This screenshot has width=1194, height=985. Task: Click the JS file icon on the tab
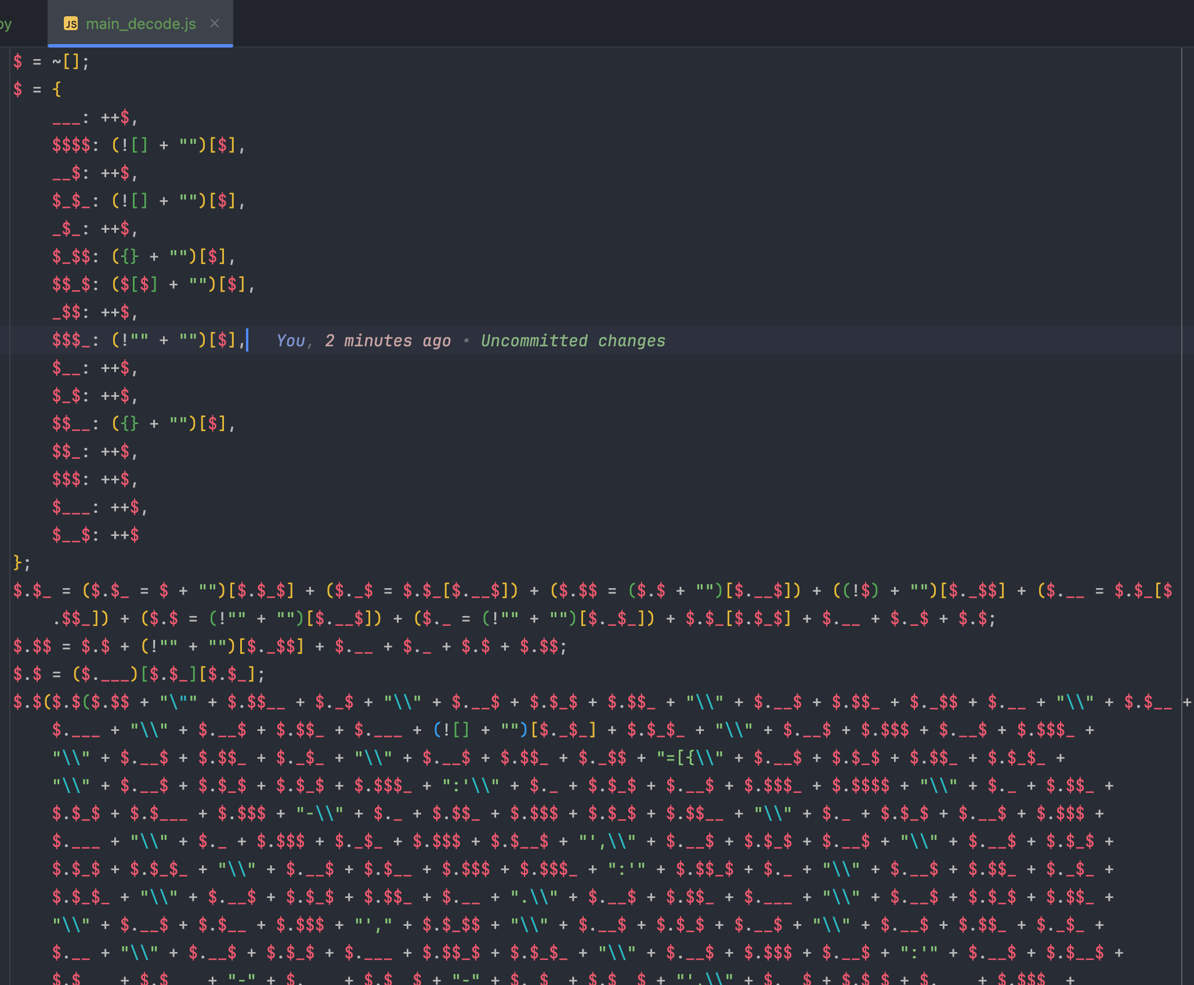[x=71, y=24]
